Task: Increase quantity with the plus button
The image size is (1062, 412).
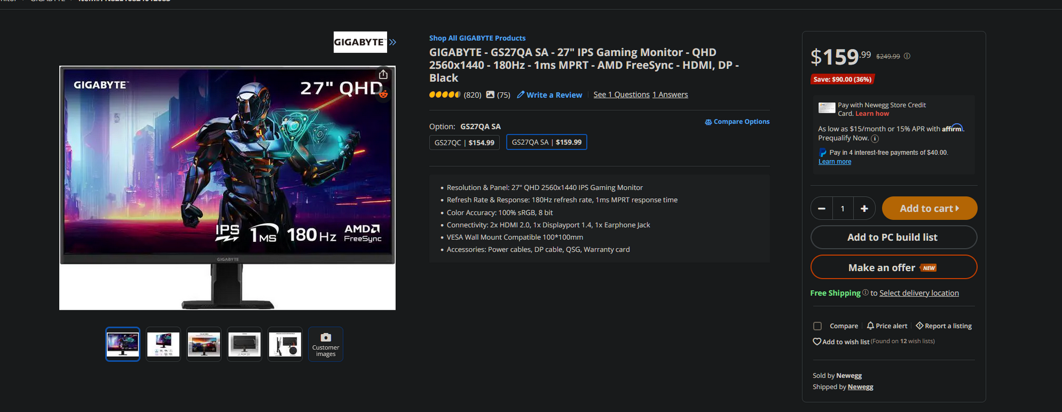Action: click(x=864, y=209)
